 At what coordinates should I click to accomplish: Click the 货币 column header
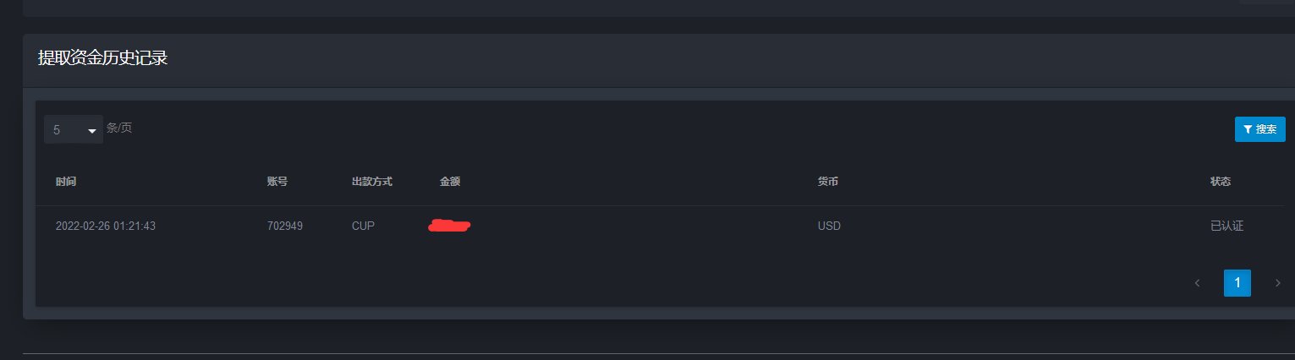pos(828,182)
